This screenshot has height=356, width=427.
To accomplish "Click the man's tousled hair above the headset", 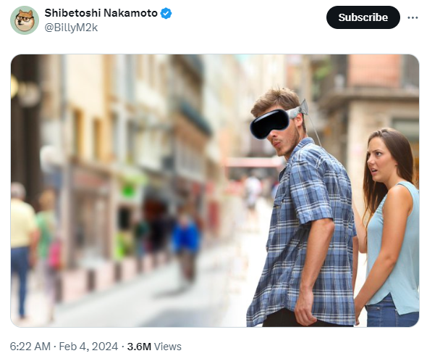I will point(275,99).
